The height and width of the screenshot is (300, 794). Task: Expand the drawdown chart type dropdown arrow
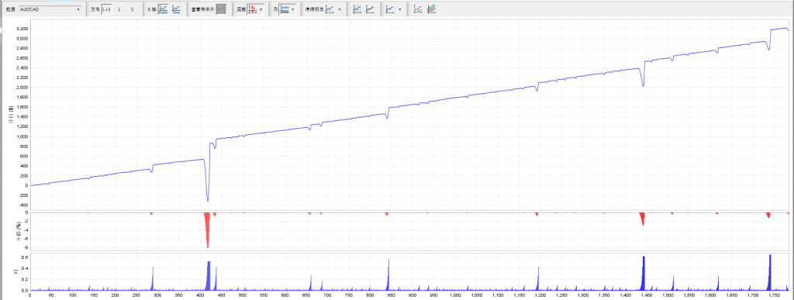coord(261,9)
